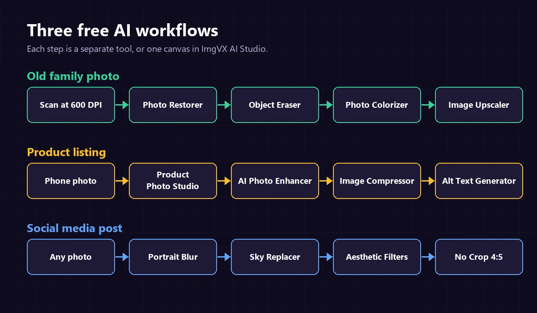Select the Image Upscaler step
Image resolution: width=537 pixels, height=313 pixels.
[x=479, y=105]
